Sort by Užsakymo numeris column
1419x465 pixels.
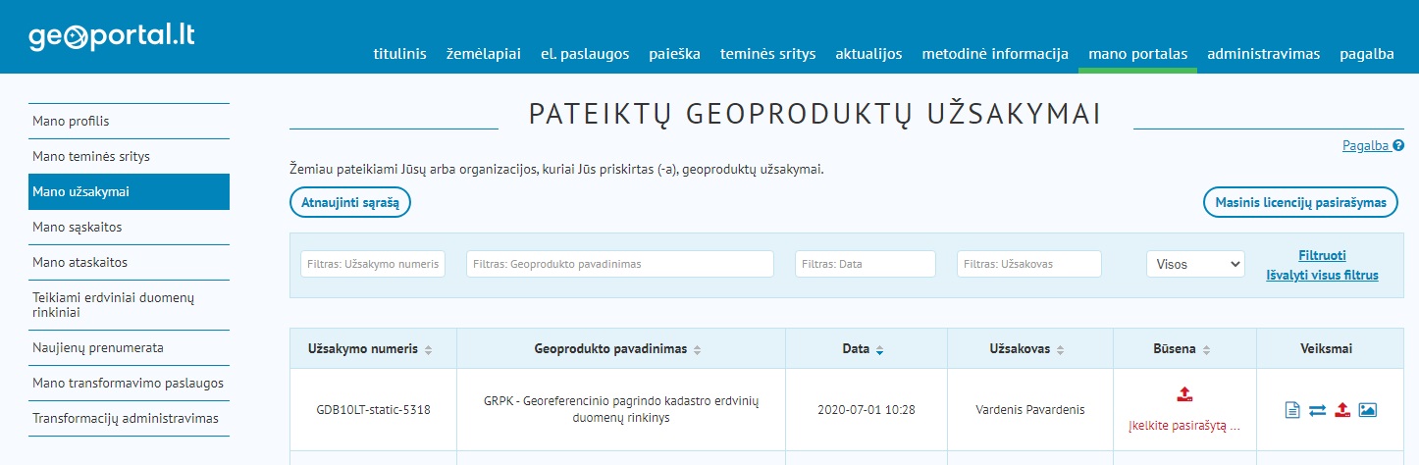pyautogui.click(x=428, y=349)
